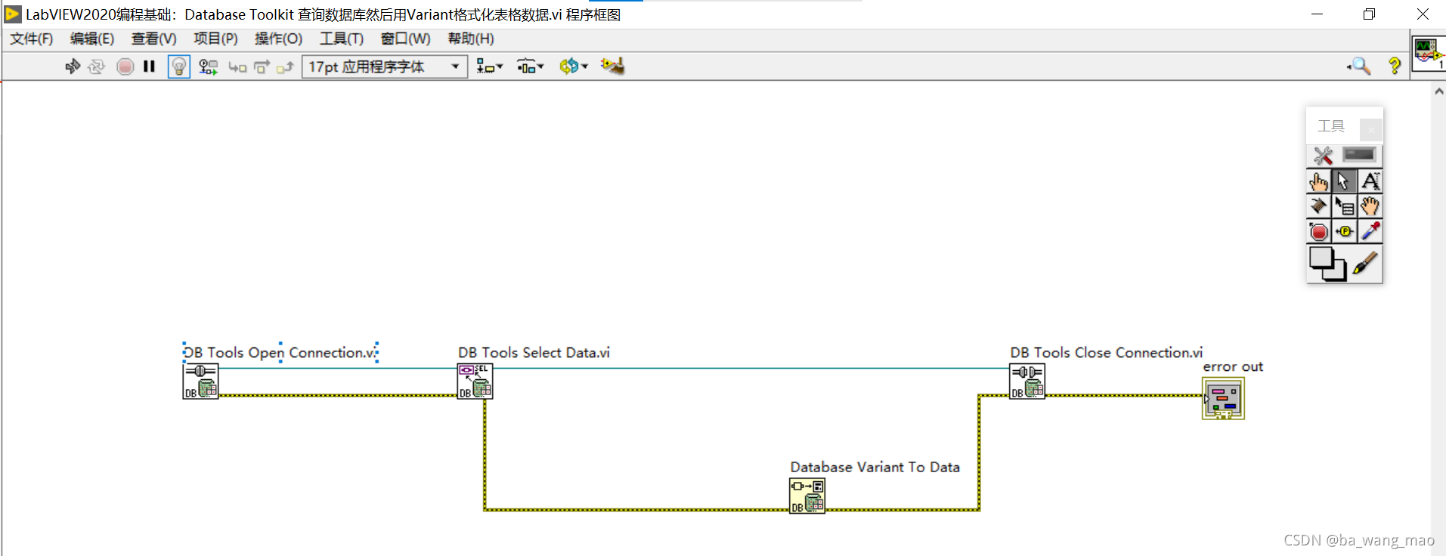Open the Distribute Objects dropdown

pyautogui.click(x=530, y=66)
